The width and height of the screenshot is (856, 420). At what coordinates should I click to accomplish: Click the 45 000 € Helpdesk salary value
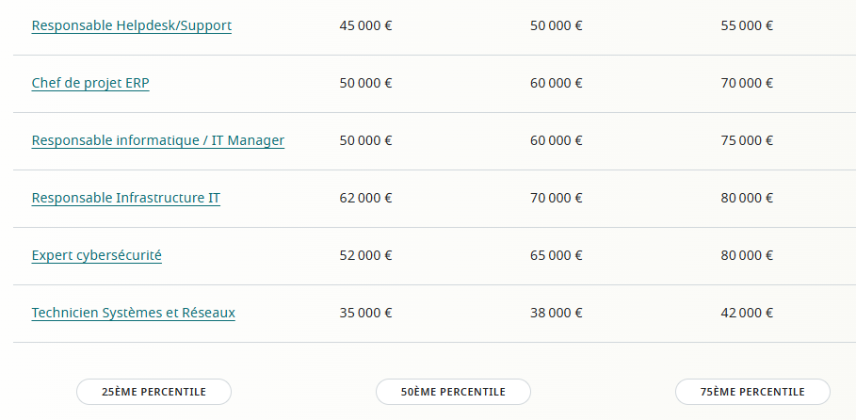coord(365,25)
